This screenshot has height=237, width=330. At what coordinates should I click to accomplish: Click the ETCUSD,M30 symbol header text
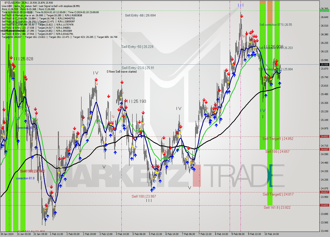point(12,3)
